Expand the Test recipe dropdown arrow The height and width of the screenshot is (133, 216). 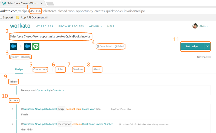tap(207, 46)
